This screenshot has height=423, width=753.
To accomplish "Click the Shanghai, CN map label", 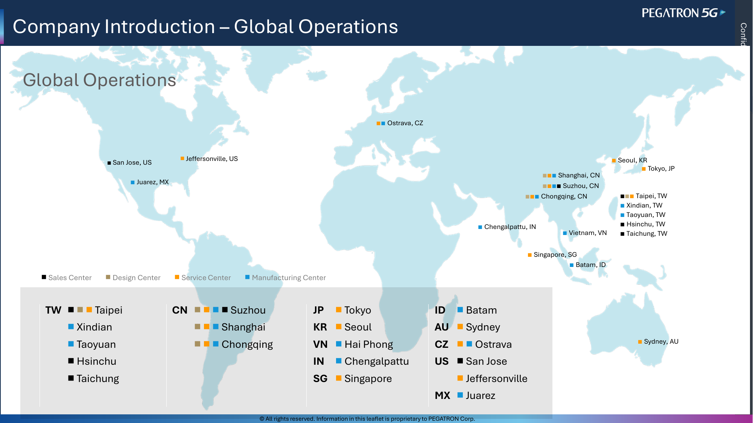I will [x=579, y=175].
